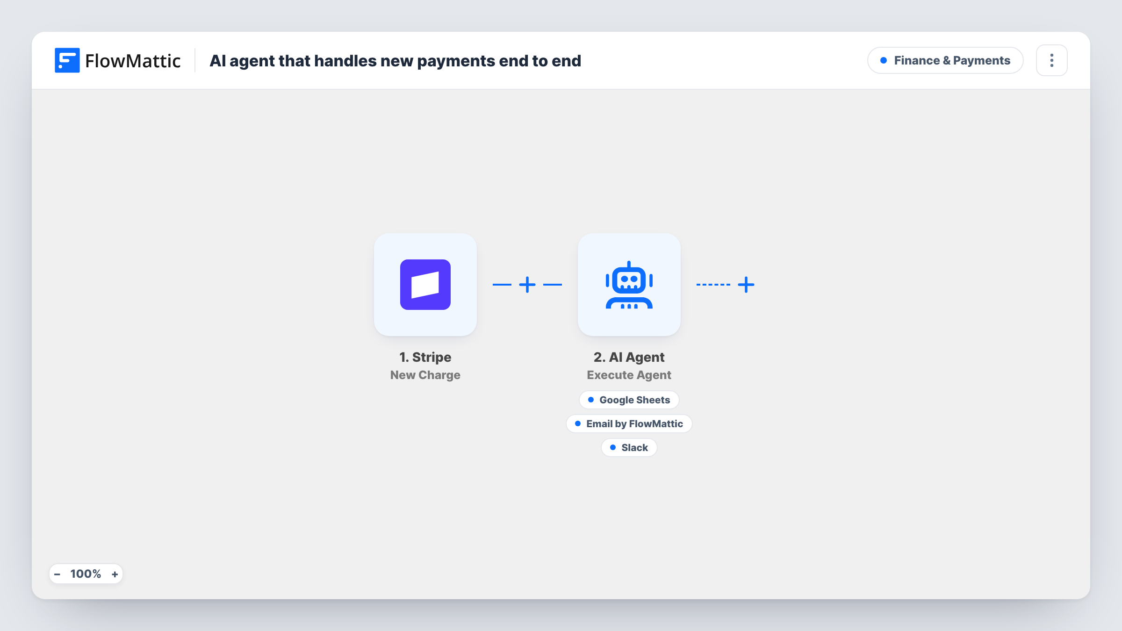Click the '1. Stripe' step label
The height and width of the screenshot is (631, 1122).
point(425,357)
